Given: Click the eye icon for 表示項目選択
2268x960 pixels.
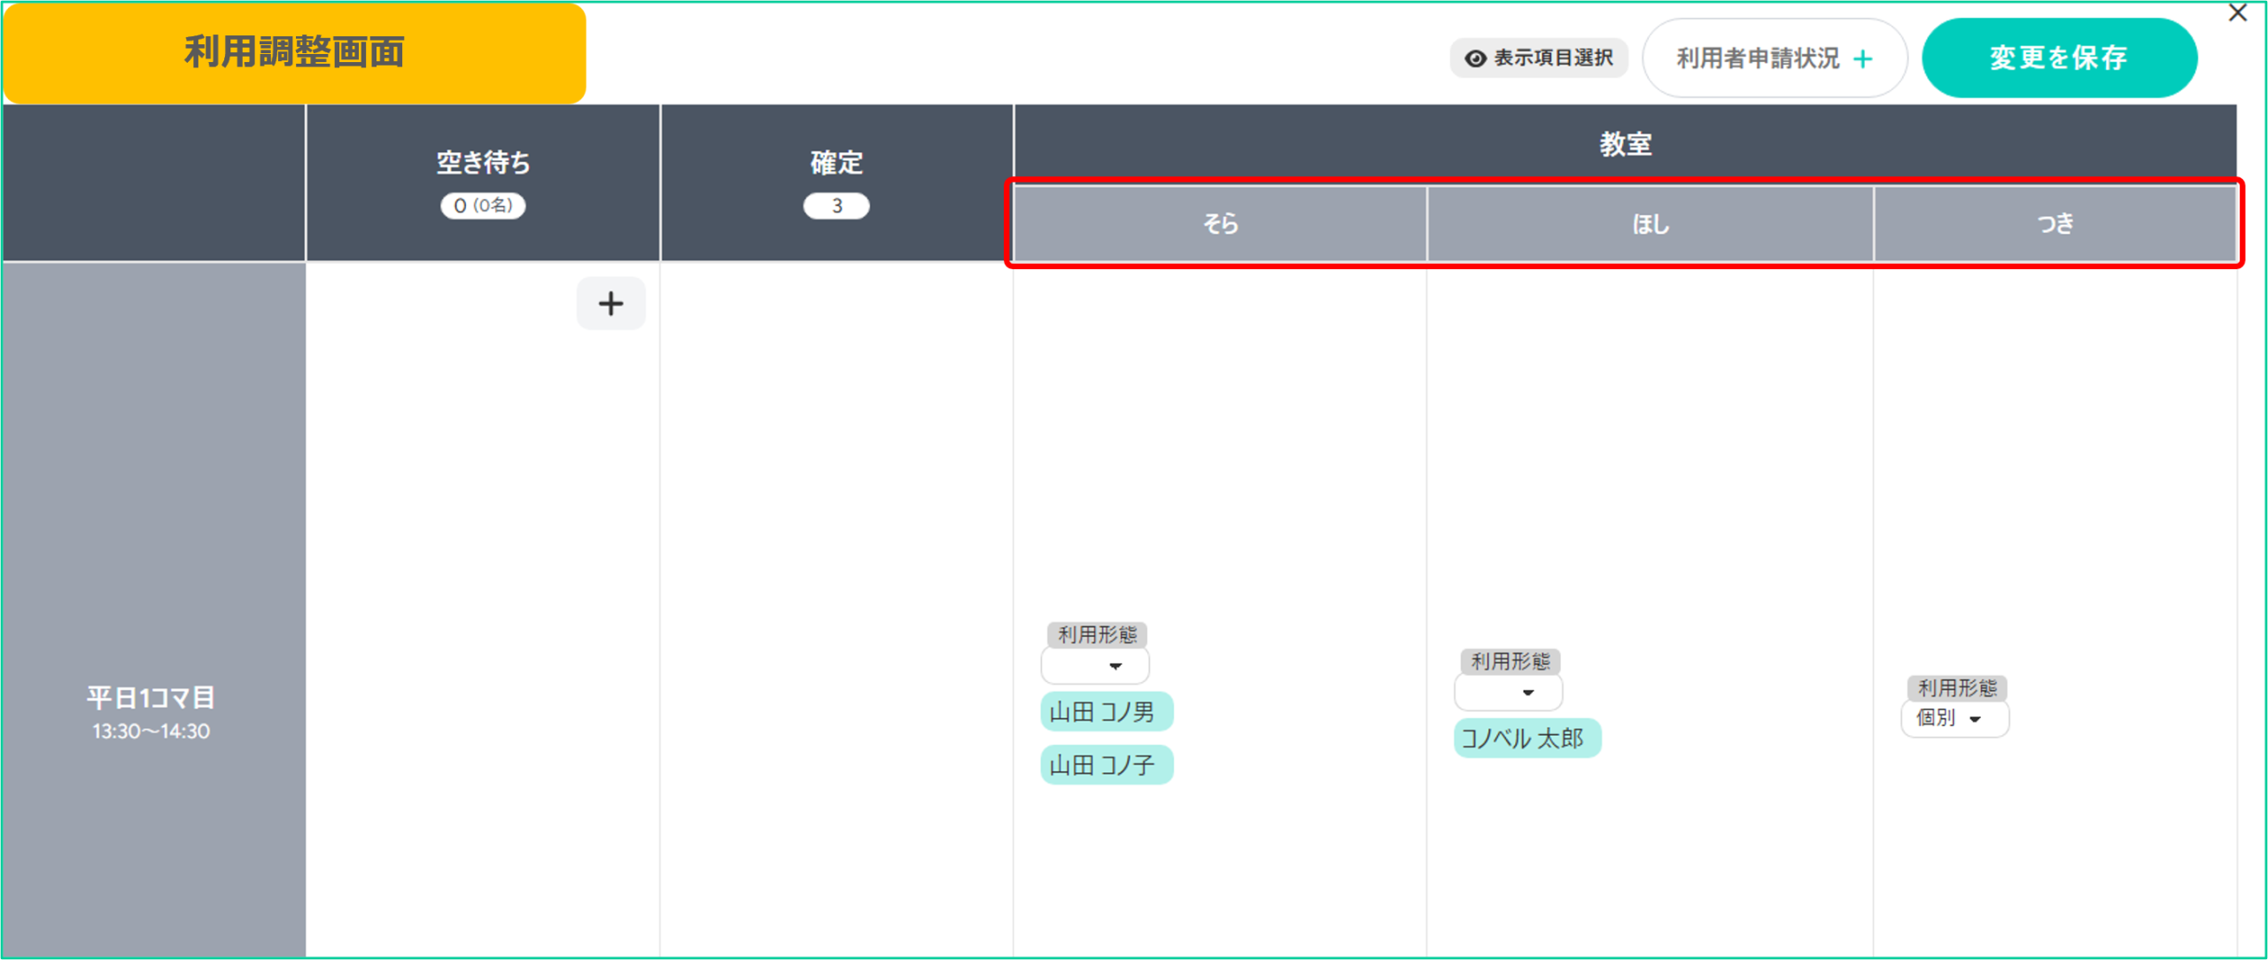Looking at the screenshot, I should pos(1475,58).
